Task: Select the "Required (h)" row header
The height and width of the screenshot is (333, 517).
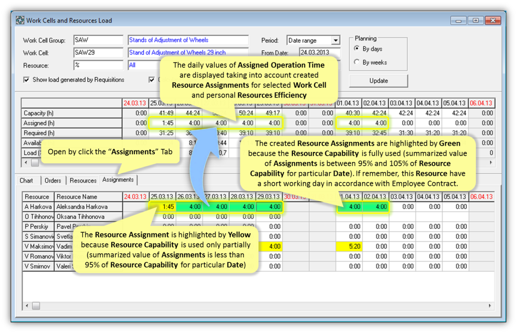Action: click(72, 133)
